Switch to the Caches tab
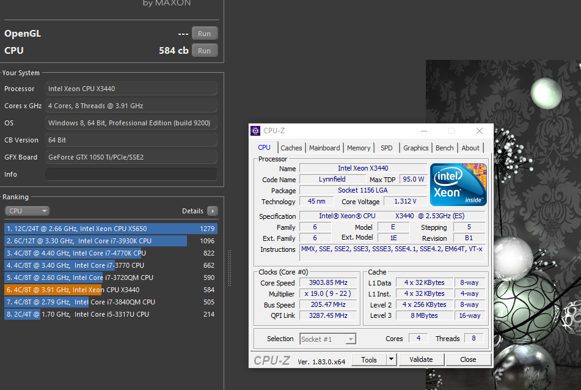 click(291, 148)
